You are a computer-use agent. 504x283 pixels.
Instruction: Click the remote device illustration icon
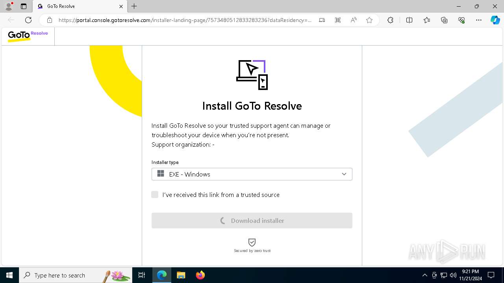[x=252, y=75]
